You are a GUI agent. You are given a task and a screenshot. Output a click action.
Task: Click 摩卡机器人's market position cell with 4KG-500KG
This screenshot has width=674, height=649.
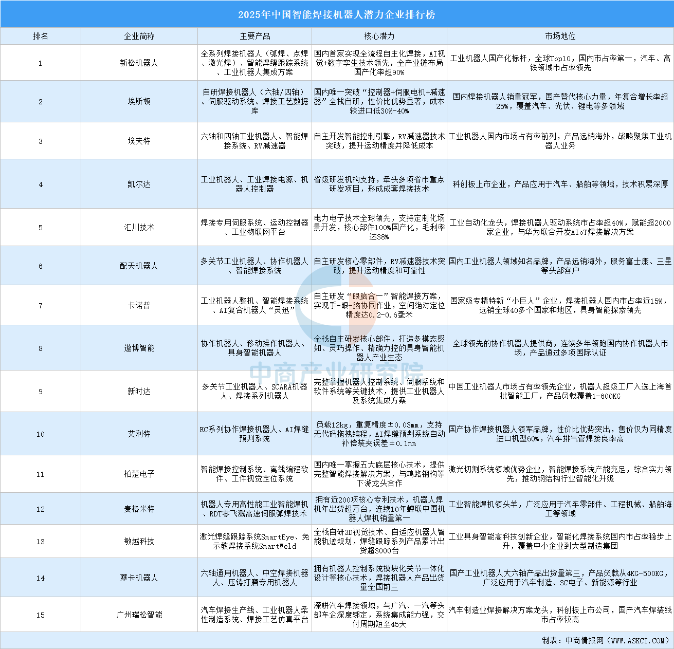560,578
